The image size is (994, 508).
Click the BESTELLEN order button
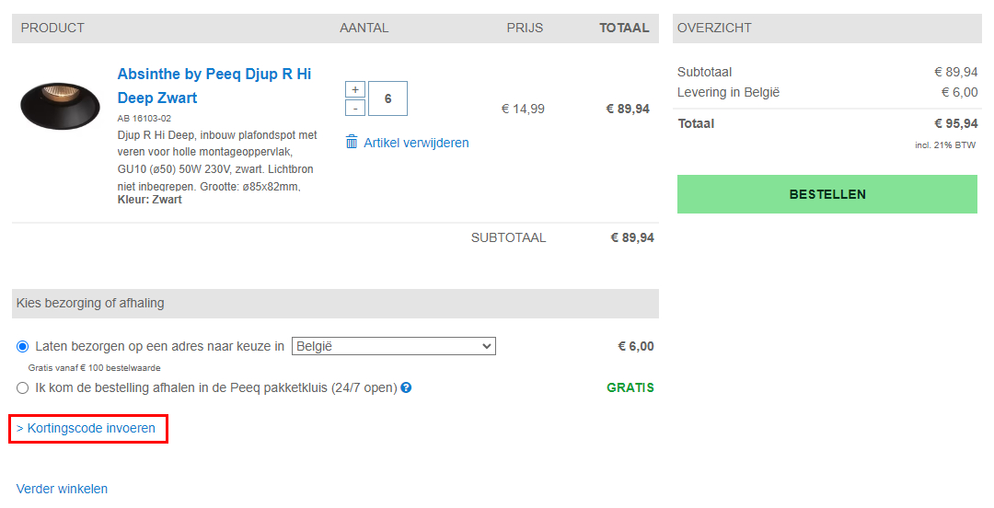pos(826,194)
